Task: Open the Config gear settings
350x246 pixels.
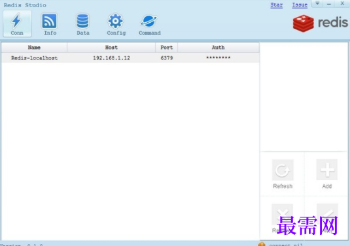Action: point(116,23)
